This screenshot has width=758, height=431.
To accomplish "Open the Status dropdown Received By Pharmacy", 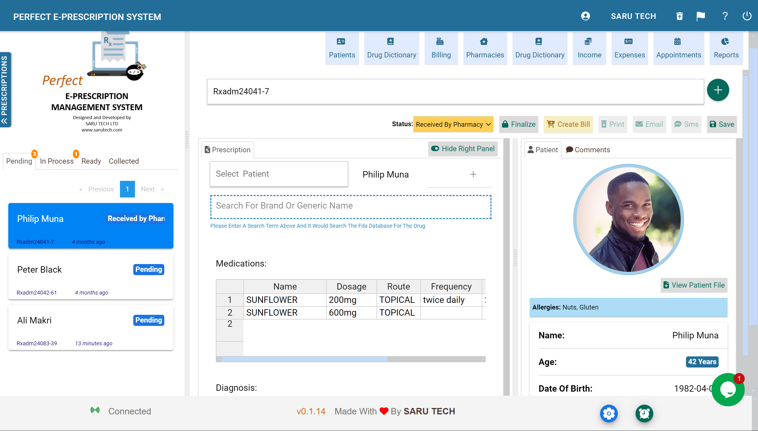I will [x=453, y=124].
